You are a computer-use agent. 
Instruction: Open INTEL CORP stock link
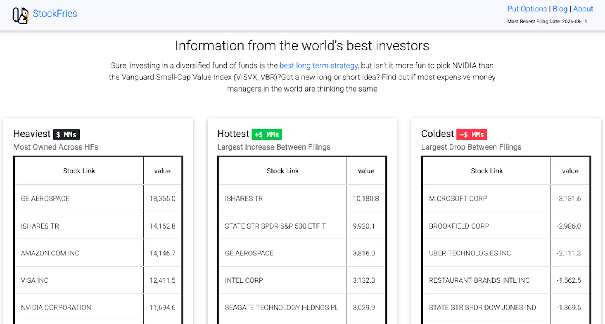[244, 280]
